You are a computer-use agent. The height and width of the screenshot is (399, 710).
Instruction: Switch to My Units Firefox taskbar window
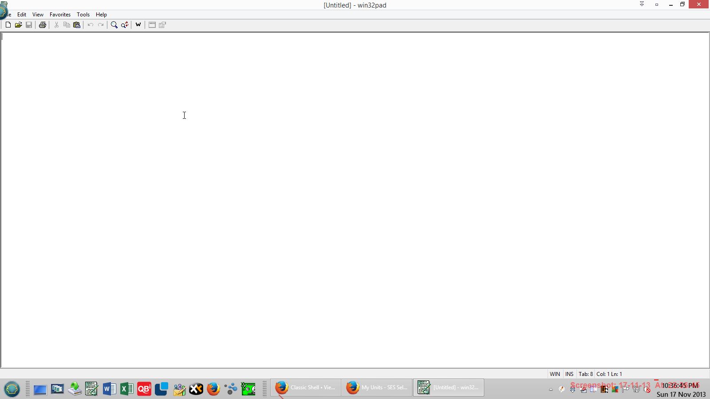[377, 387]
